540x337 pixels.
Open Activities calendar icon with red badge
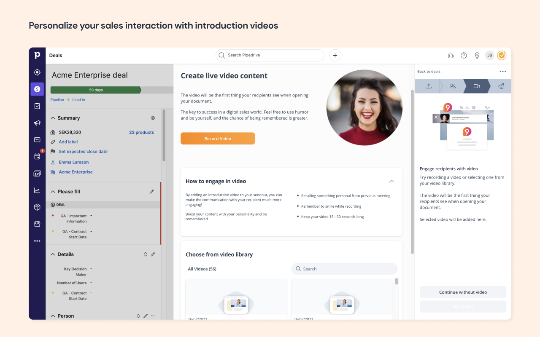(x=37, y=156)
